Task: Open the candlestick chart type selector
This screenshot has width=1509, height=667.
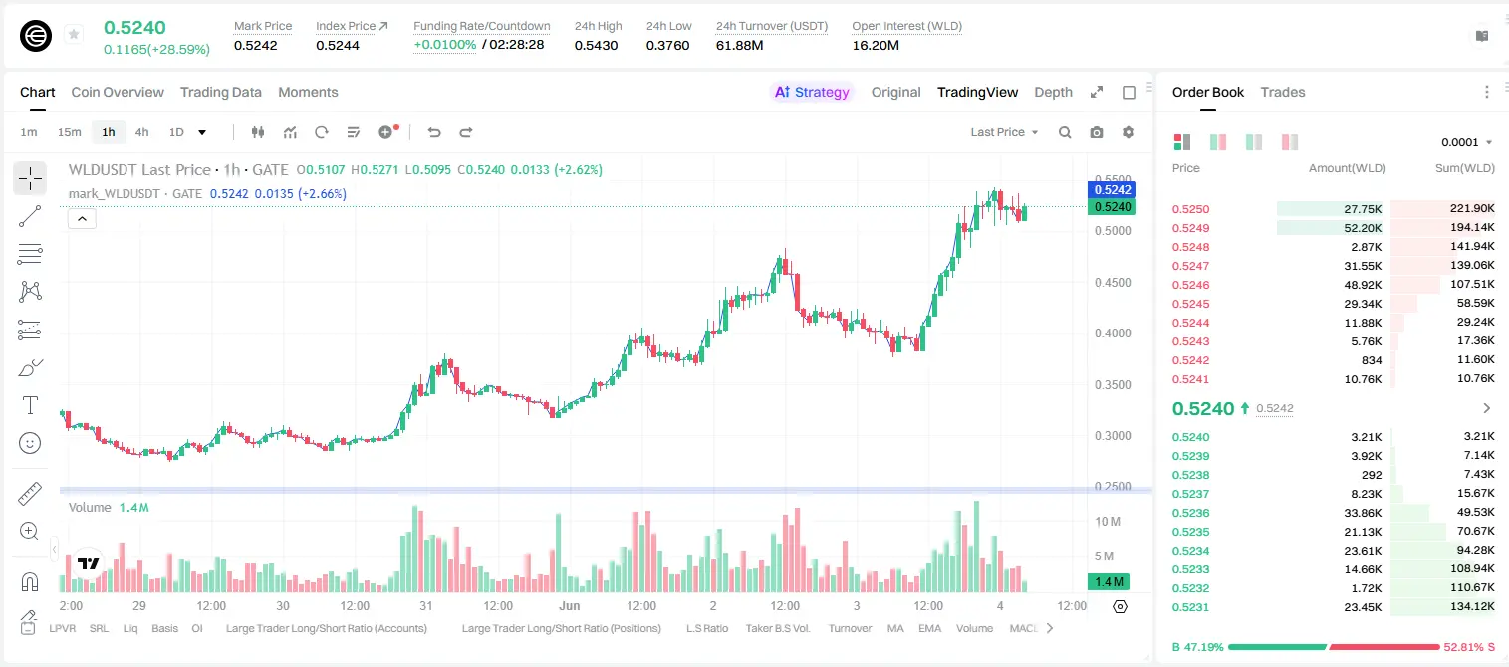Action: click(258, 132)
